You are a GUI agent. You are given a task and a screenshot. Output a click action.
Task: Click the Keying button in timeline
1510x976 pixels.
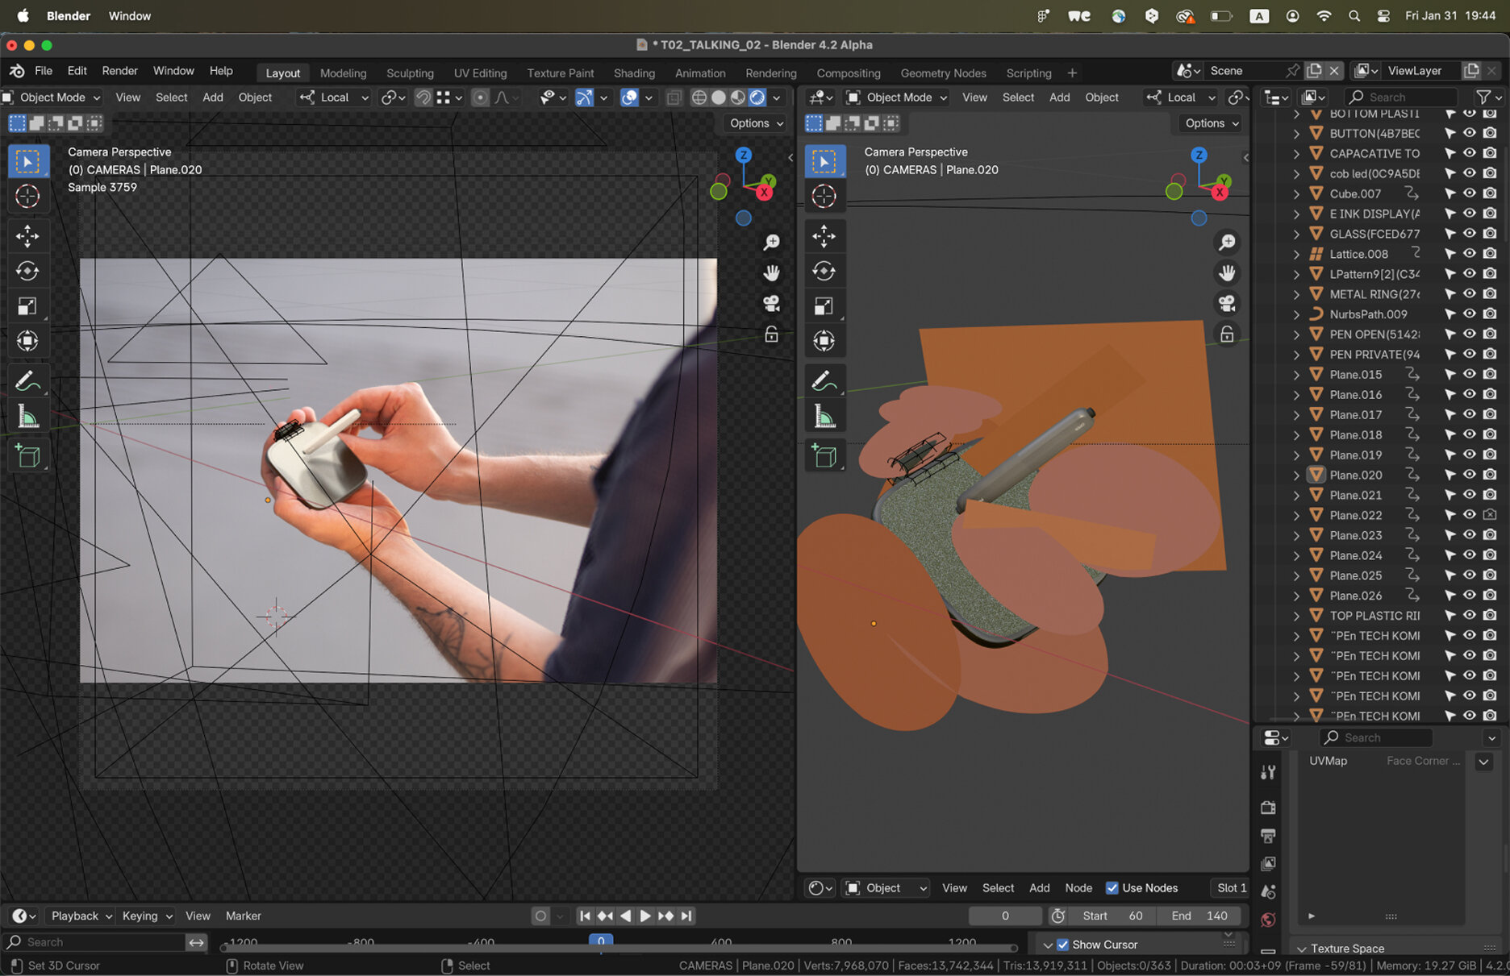pyautogui.click(x=147, y=916)
